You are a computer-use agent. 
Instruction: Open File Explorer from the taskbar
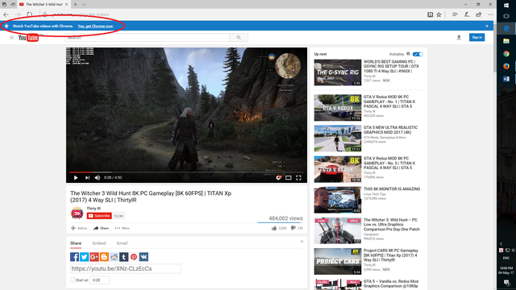(x=506, y=41)
